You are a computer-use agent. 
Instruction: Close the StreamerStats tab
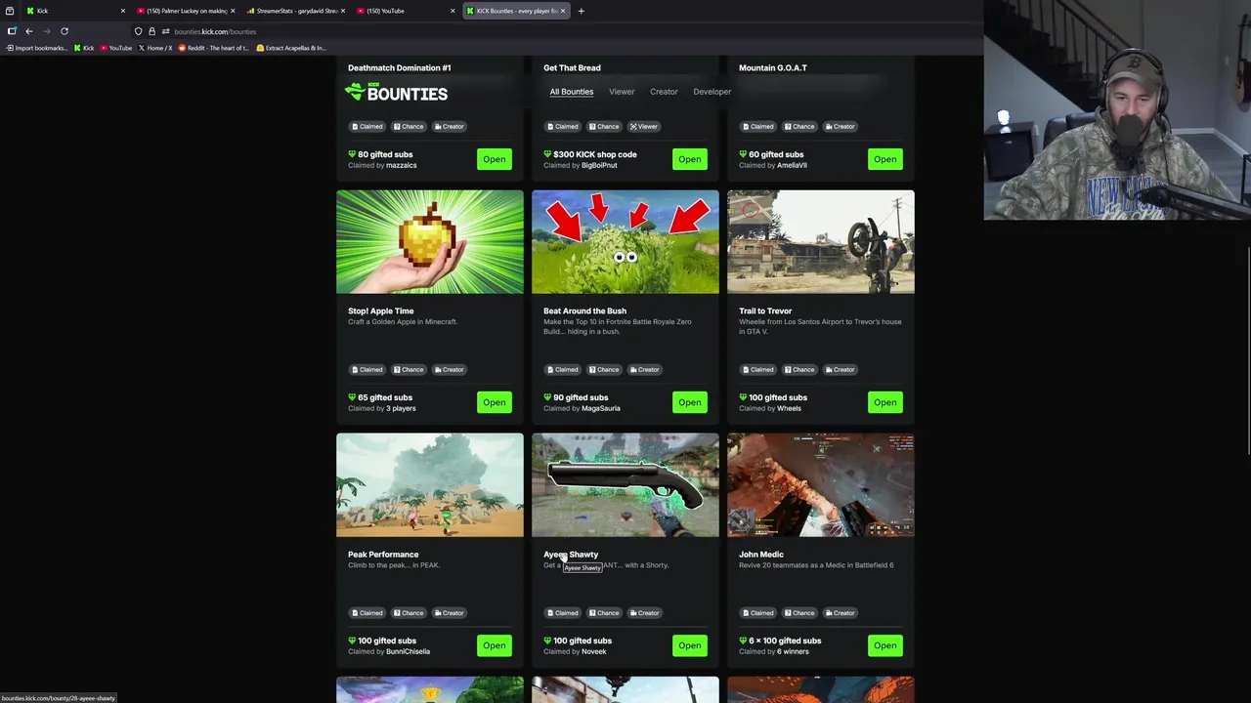(x=342, y=11)
